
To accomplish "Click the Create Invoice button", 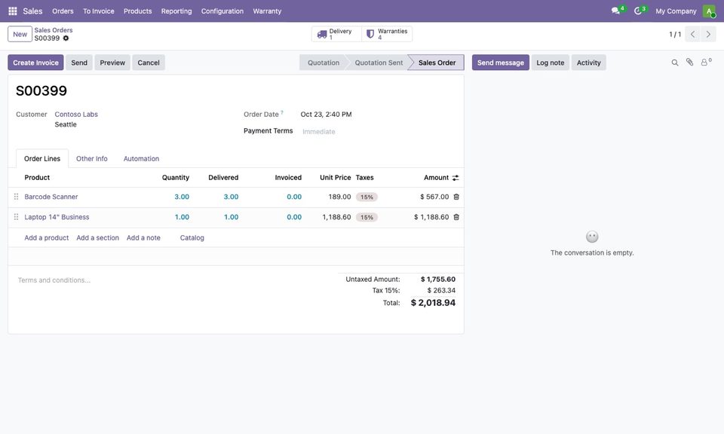I will 35,63.
